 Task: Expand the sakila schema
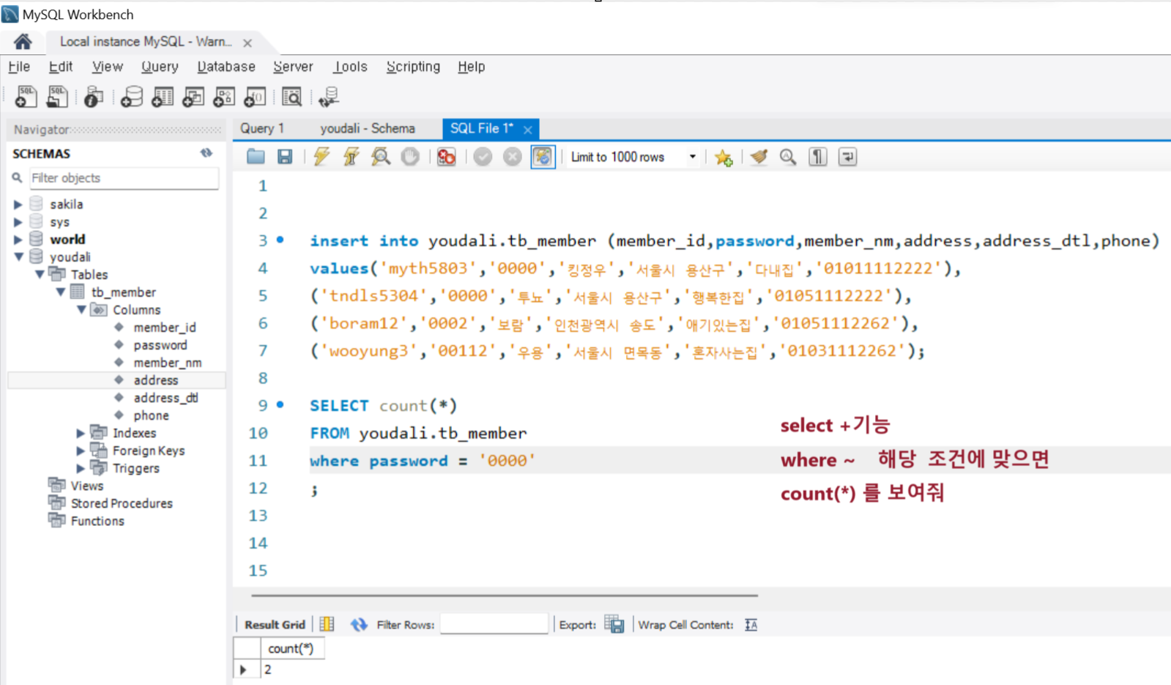click(18, 204)
